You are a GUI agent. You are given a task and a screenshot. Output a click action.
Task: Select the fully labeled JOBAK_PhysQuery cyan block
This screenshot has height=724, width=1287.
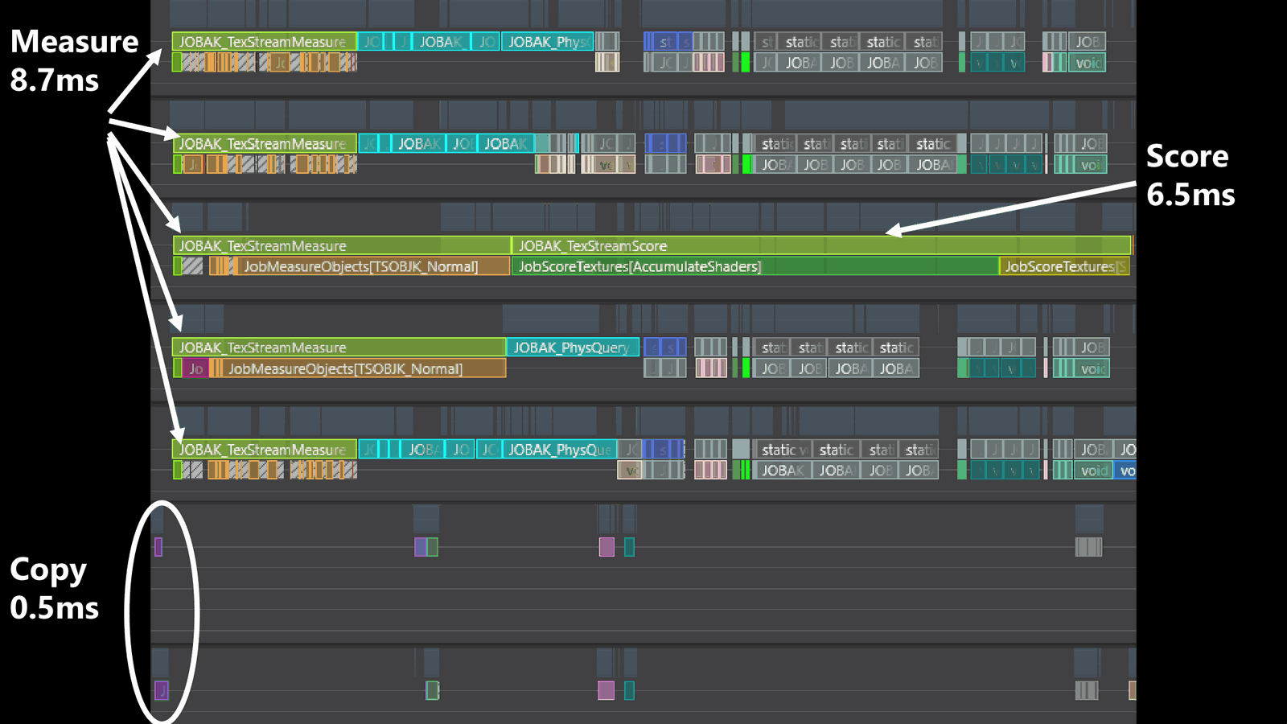click(573, 348)
